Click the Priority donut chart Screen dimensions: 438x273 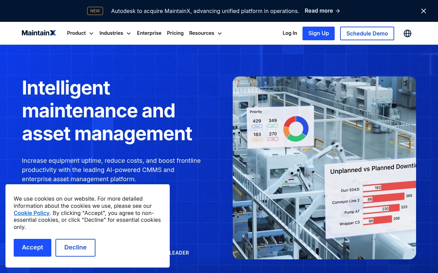tap(296, 129)
